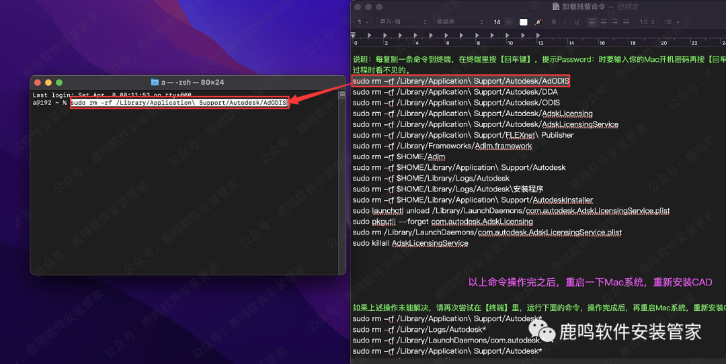Open the white text color swatch
Viewport: 726px width, 364px height.
pyautogui.click(x=524, y=22)
